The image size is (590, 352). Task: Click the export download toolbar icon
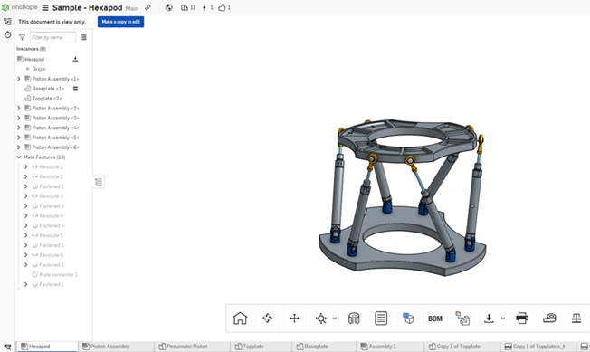(x=489, y=319)
